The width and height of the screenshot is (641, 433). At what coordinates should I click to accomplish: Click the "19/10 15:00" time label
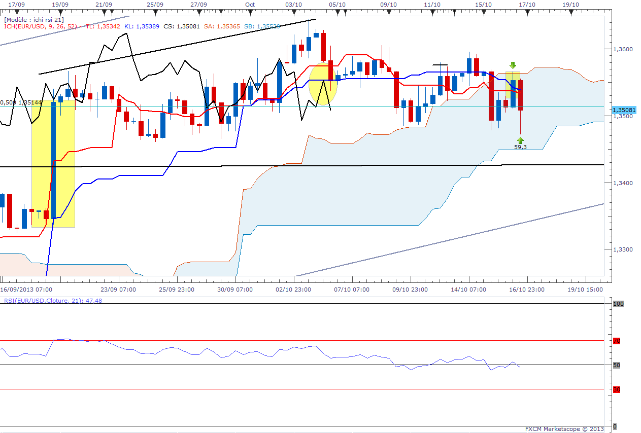585,290
